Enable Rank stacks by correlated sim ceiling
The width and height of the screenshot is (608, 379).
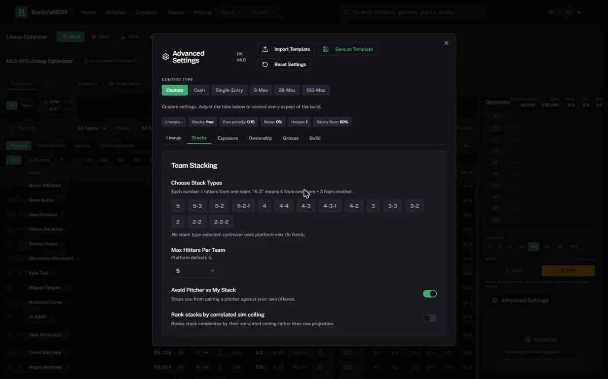click(430, 318)
